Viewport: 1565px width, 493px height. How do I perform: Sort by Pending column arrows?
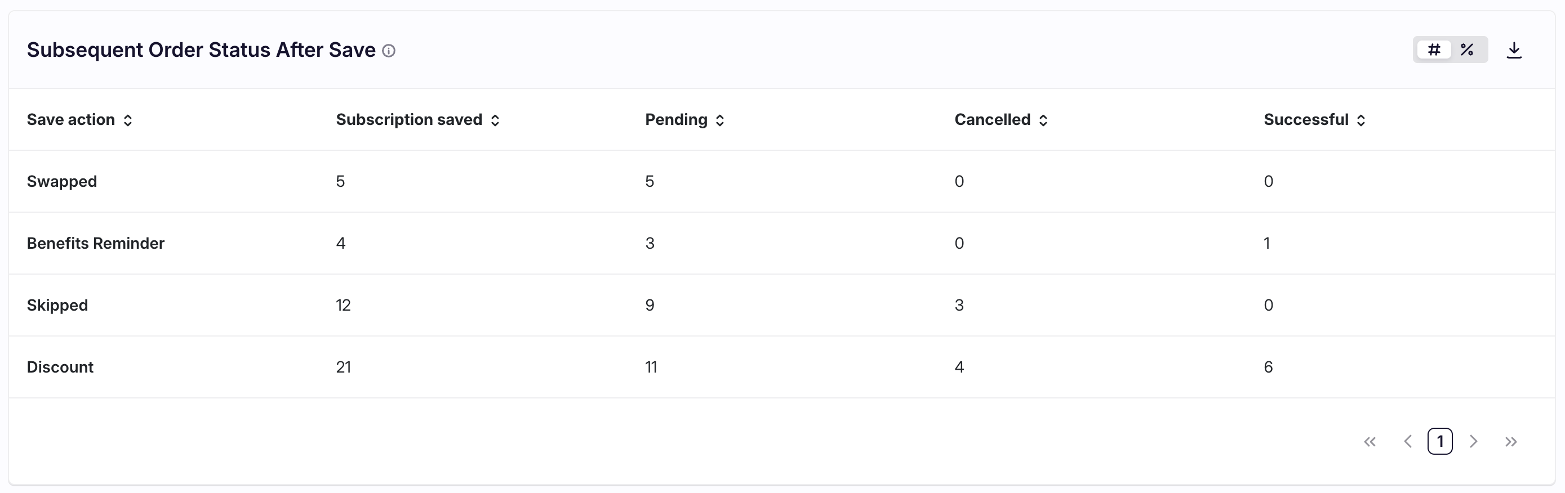(x=720, y=120)
